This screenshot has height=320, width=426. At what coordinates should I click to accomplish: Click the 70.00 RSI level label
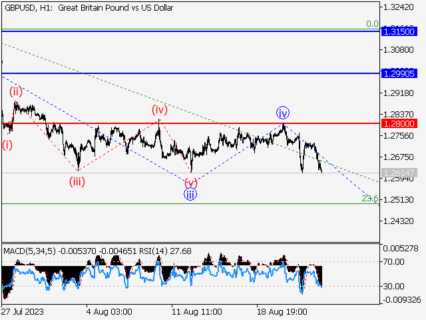point(393,262)
